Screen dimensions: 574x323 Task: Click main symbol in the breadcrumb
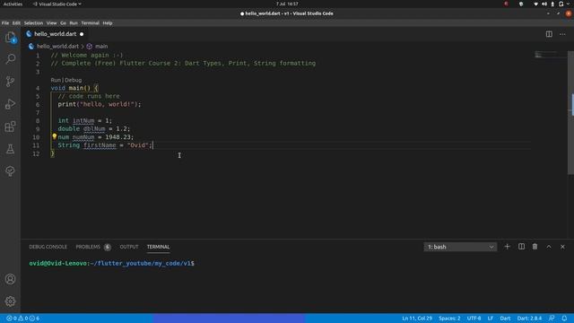[x=101, y=47]
